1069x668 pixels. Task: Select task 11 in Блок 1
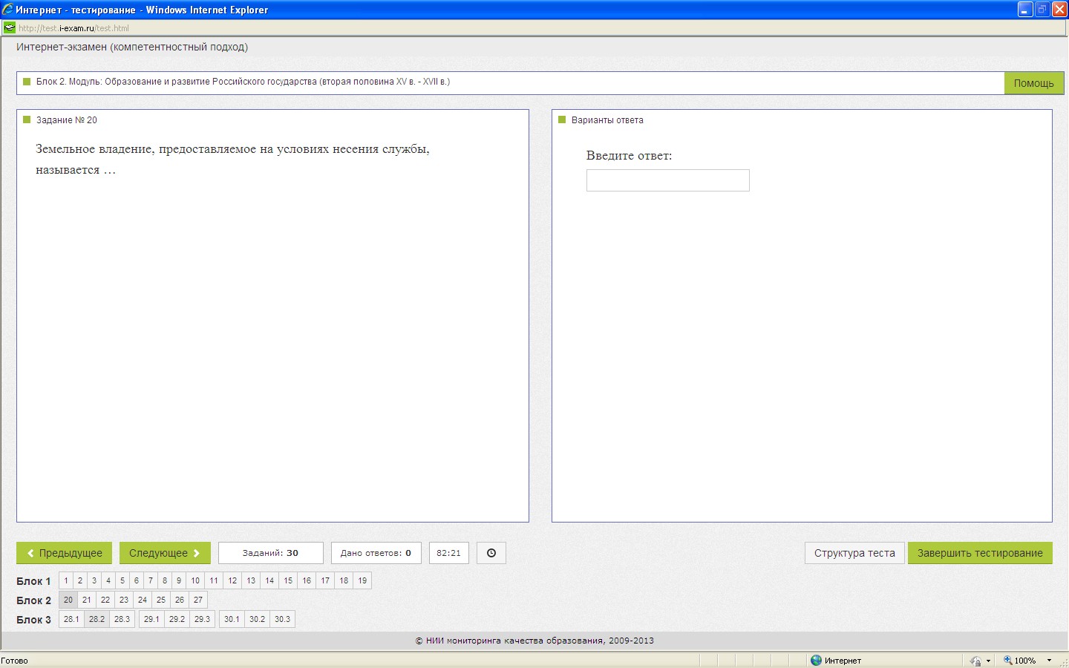click(x=214, y=580)
